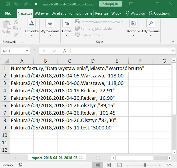Open the Wyrównanie alignment group
177x168 pixels.
50,28
